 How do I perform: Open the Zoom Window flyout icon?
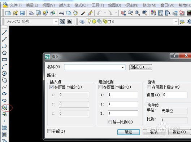click(x=138, y=13)
